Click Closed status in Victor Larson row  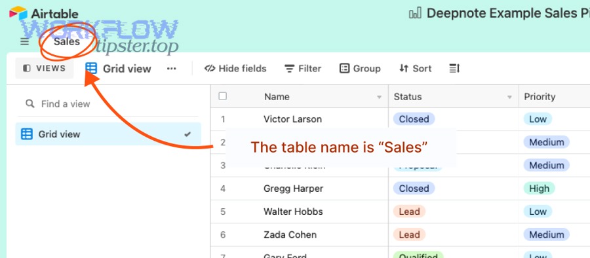click(x=414, y=119)
